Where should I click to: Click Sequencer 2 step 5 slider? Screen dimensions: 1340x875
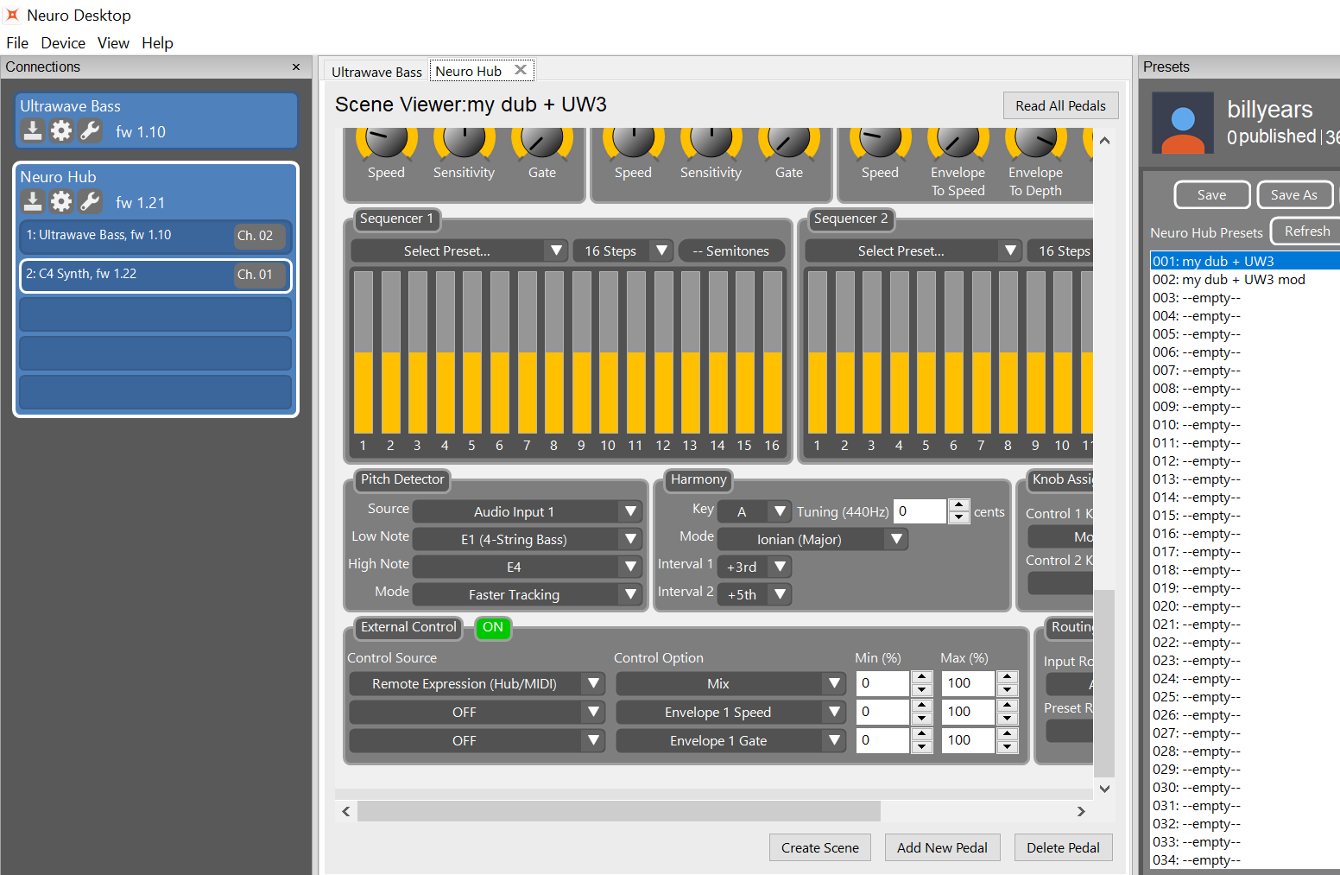(926, 352)
